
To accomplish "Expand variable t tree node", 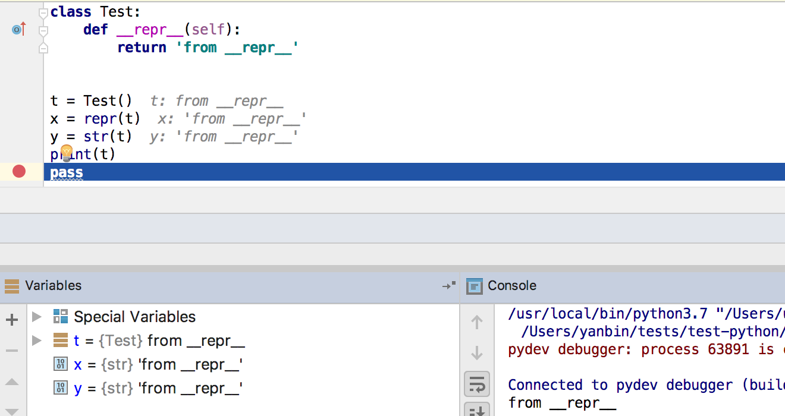I will coord(37,341).
